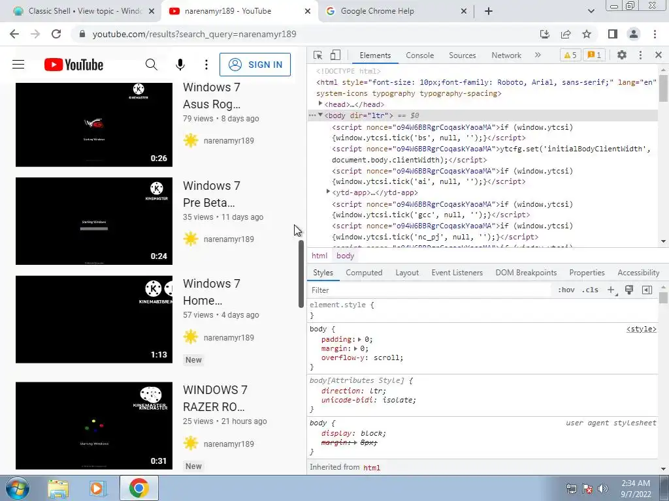This screenshot has height=501, width=669.
Task: Expand margin shorthand in body style rule
Action: (355, 348)
